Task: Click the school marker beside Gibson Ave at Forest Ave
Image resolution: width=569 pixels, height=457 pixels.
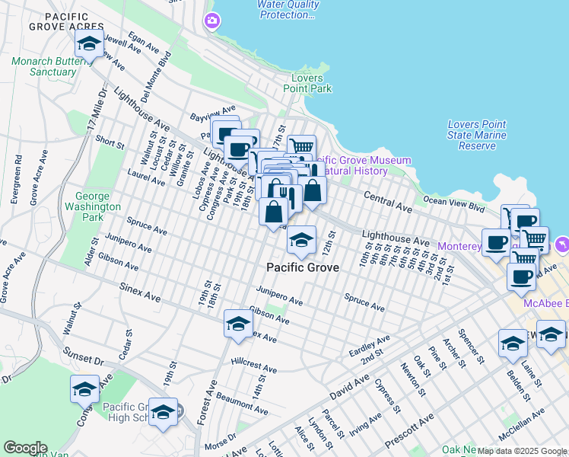Action: coord(238,325)
